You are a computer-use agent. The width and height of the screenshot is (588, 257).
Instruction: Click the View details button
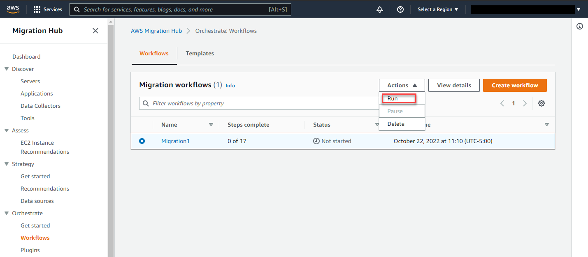pyautogui.click(x=454, y=85)
